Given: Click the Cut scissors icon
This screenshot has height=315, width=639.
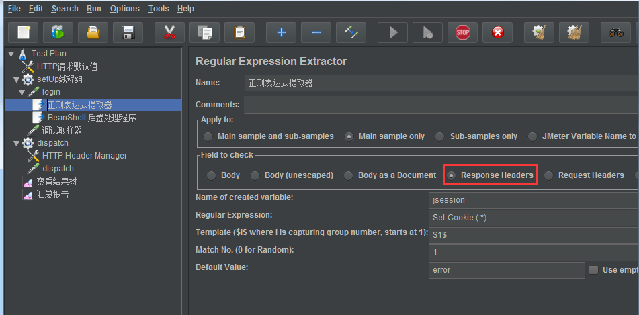Looking at the screenshot, I should 169,33.
